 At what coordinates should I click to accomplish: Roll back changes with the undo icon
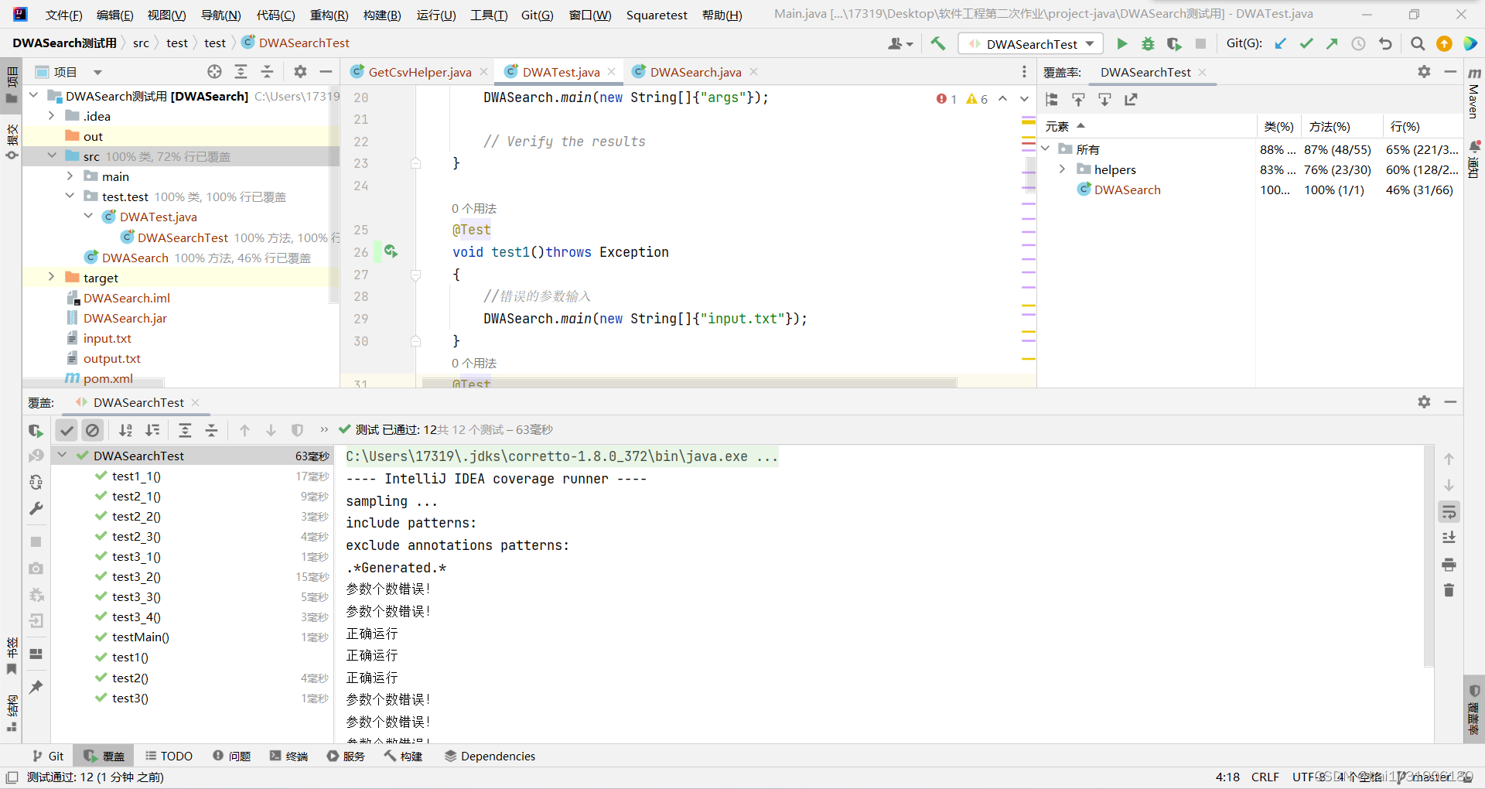click(1385, 43)
